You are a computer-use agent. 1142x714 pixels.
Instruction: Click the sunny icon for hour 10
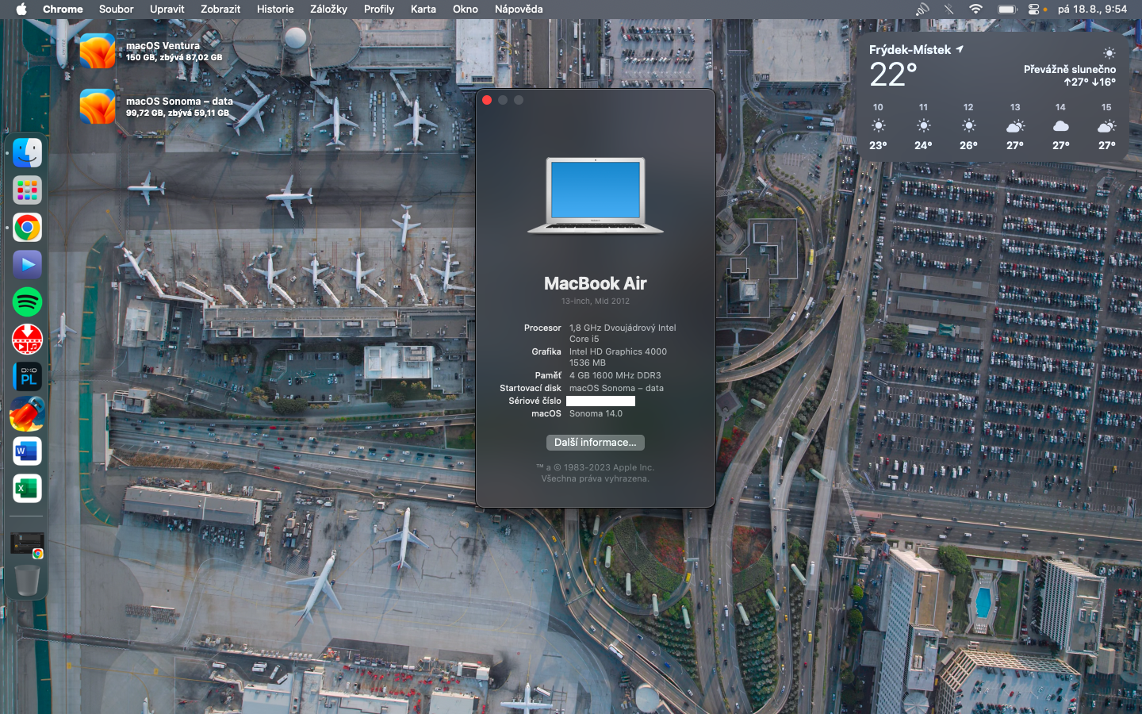pyautogui.click(x=878, y=126)
